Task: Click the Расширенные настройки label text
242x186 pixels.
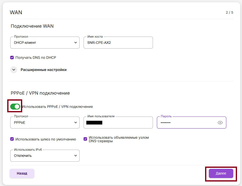Action: tap(44, 70)
